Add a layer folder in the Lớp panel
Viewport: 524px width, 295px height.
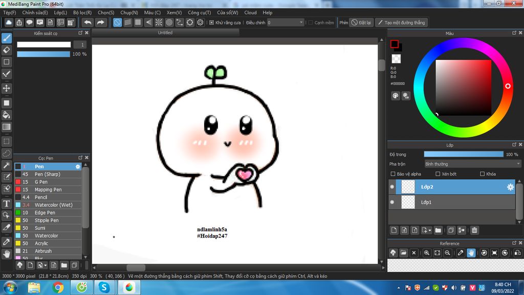coord(438,230)
